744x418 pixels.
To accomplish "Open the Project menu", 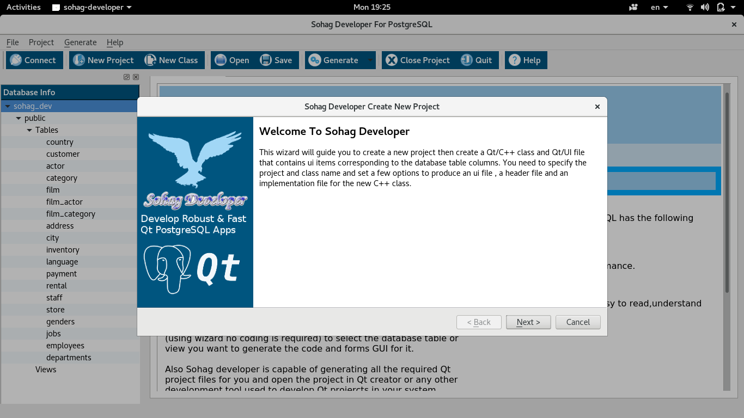I will pos(41,42).
